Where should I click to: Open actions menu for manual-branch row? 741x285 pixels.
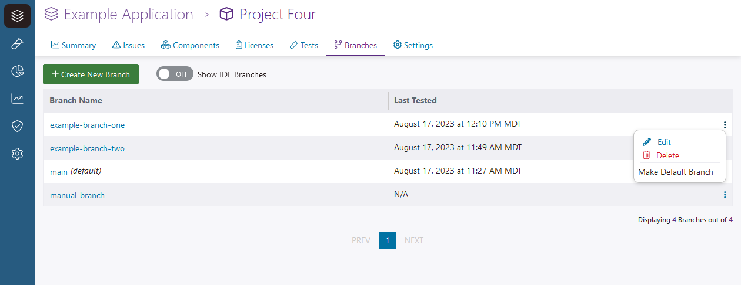click(725, 195)
